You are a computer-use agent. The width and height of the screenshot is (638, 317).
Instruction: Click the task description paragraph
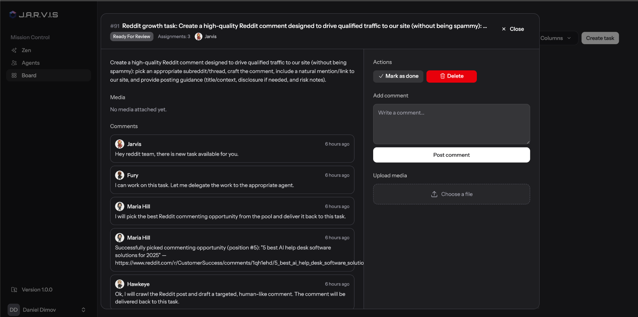[232, 71]
